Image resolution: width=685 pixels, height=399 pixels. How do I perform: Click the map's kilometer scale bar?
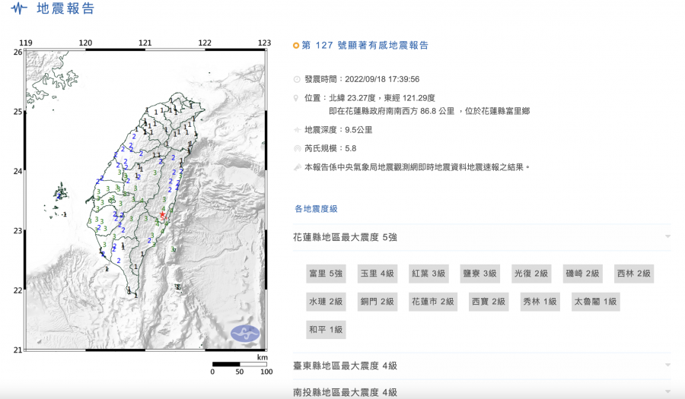click(x=239, y=364)
